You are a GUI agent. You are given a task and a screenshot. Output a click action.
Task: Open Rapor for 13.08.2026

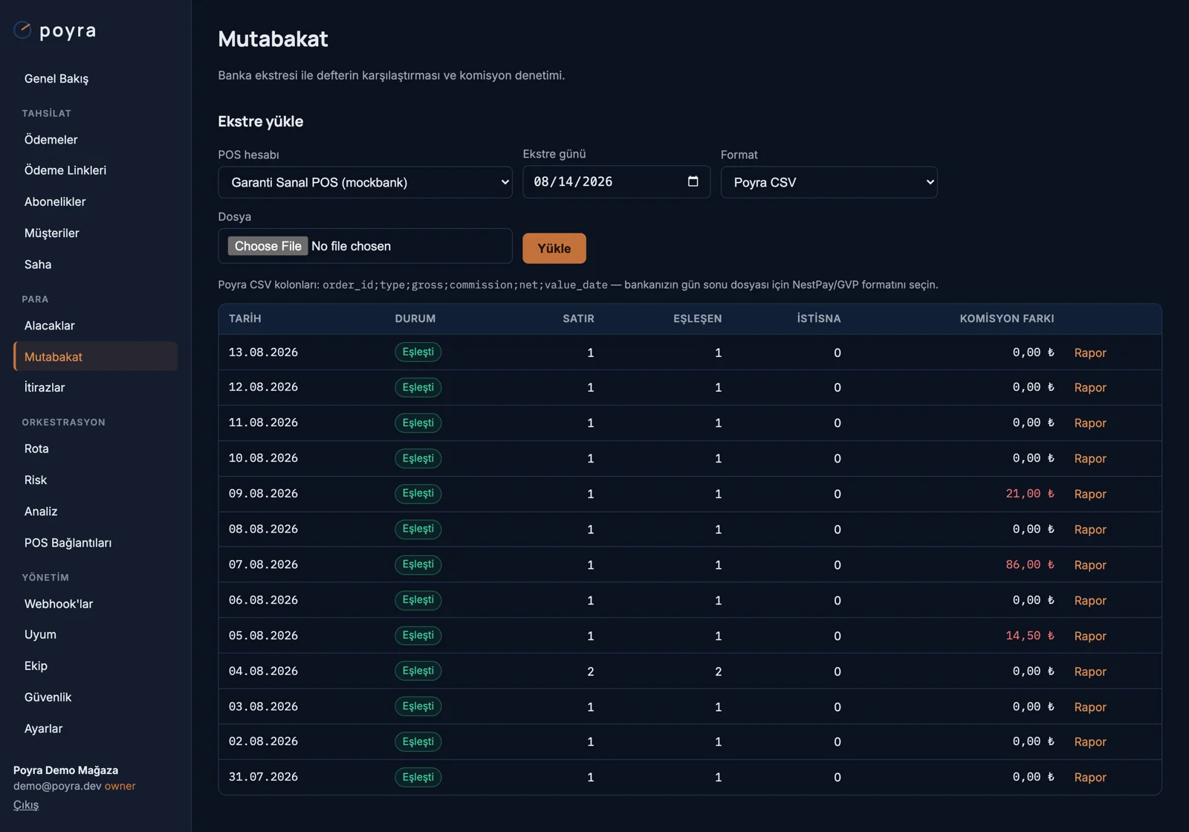[x=1090, y=352]
